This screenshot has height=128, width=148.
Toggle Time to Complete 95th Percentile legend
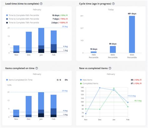22,15
